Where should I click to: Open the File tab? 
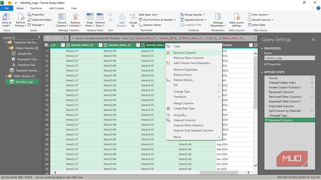[x=6, y=8]
